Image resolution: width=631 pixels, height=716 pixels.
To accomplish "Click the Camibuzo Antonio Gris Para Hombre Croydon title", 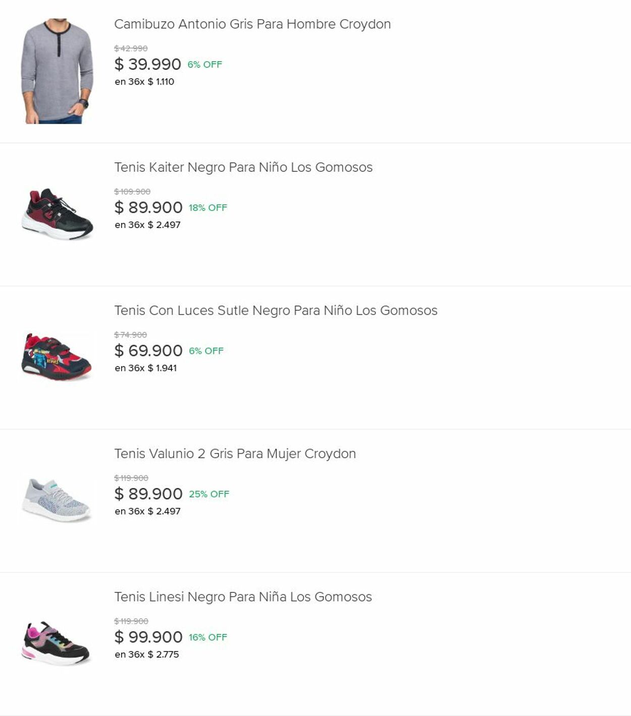I will coord(252,24).
